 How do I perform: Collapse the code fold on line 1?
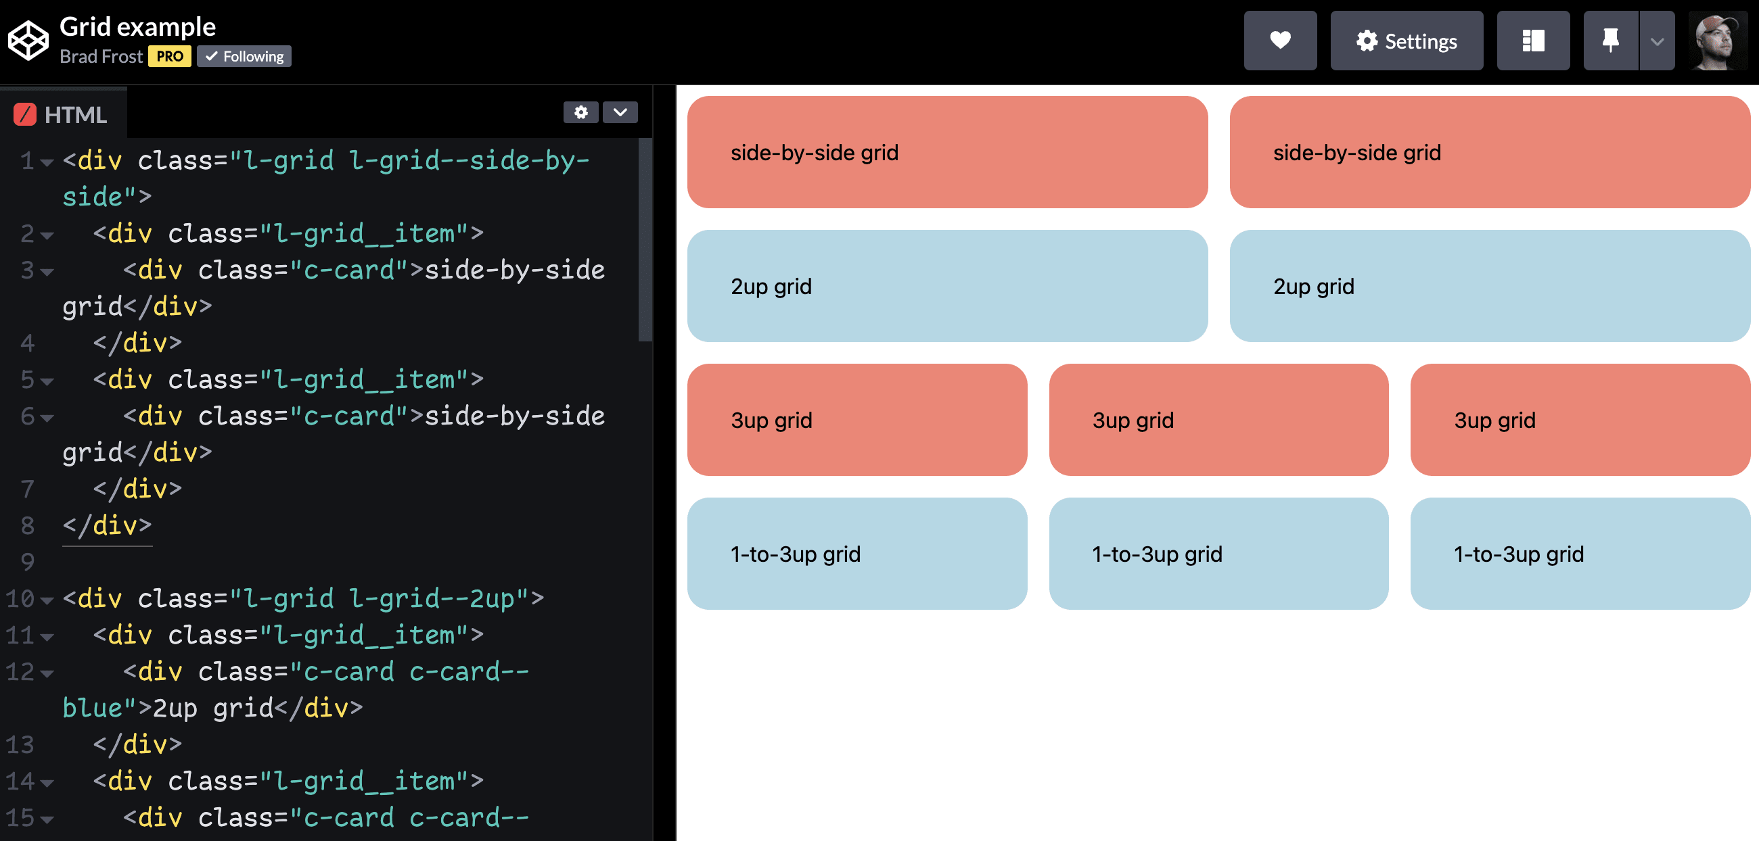46,163
